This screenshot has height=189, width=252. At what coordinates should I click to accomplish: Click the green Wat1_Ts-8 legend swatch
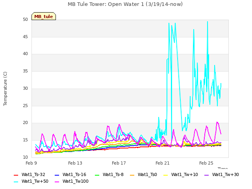tap(97, 175)
